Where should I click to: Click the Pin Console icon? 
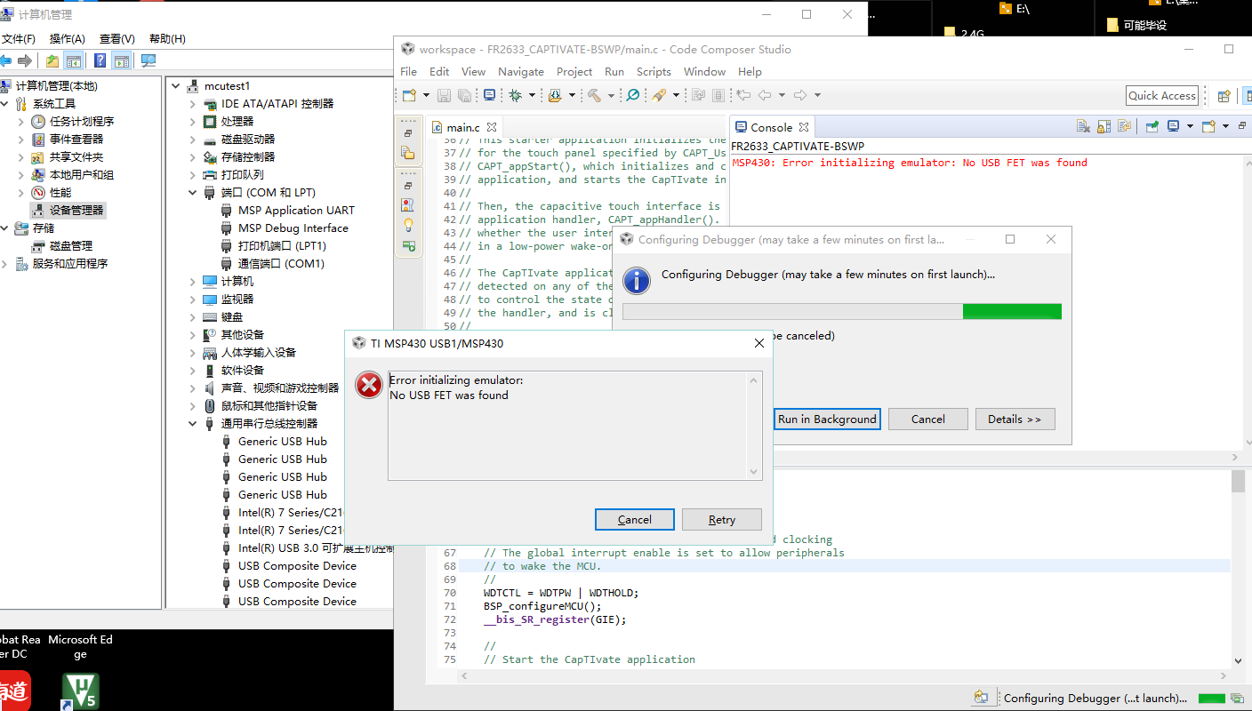[1152, 126]
